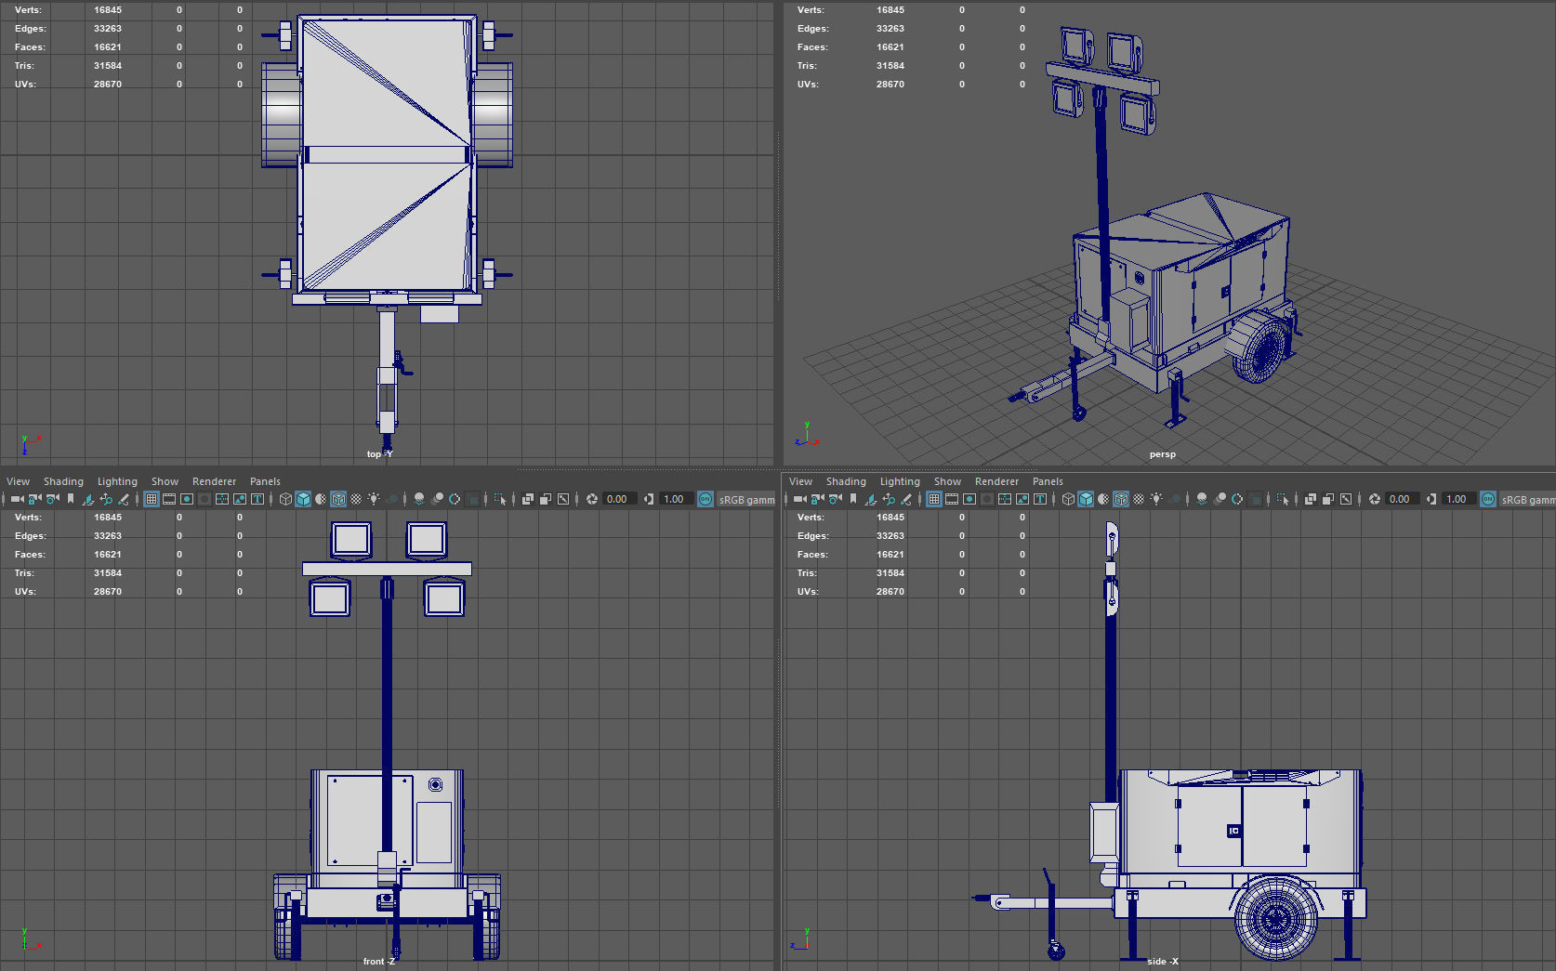Click the gamma icon in the front panel
Image resolution: width=1556 pixels, height=971 pixels.
coord(648,499)
